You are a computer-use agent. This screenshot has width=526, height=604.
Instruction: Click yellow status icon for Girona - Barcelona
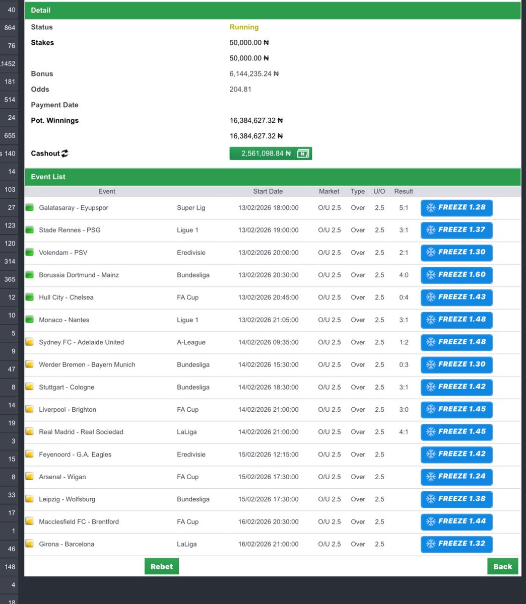coord(29,544)
